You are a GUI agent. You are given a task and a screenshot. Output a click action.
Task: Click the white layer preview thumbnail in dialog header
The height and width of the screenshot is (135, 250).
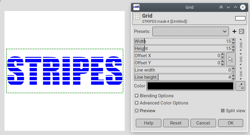pos(240,18)
